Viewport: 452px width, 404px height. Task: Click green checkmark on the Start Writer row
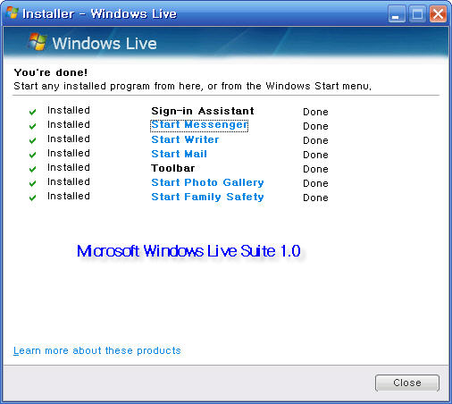coord(33,140)
